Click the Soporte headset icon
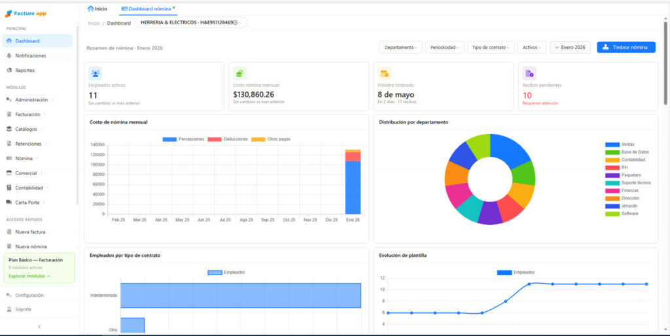The height and width of the screenshot is (336, 670). (x=9, y=309)
